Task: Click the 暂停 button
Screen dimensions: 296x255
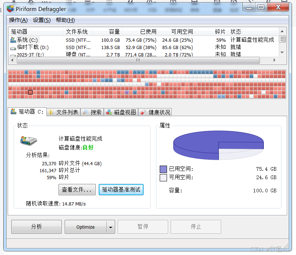Action: (x=143, y=226)
